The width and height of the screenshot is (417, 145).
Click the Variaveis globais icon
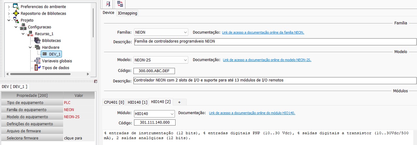click(x=37, y=61)
